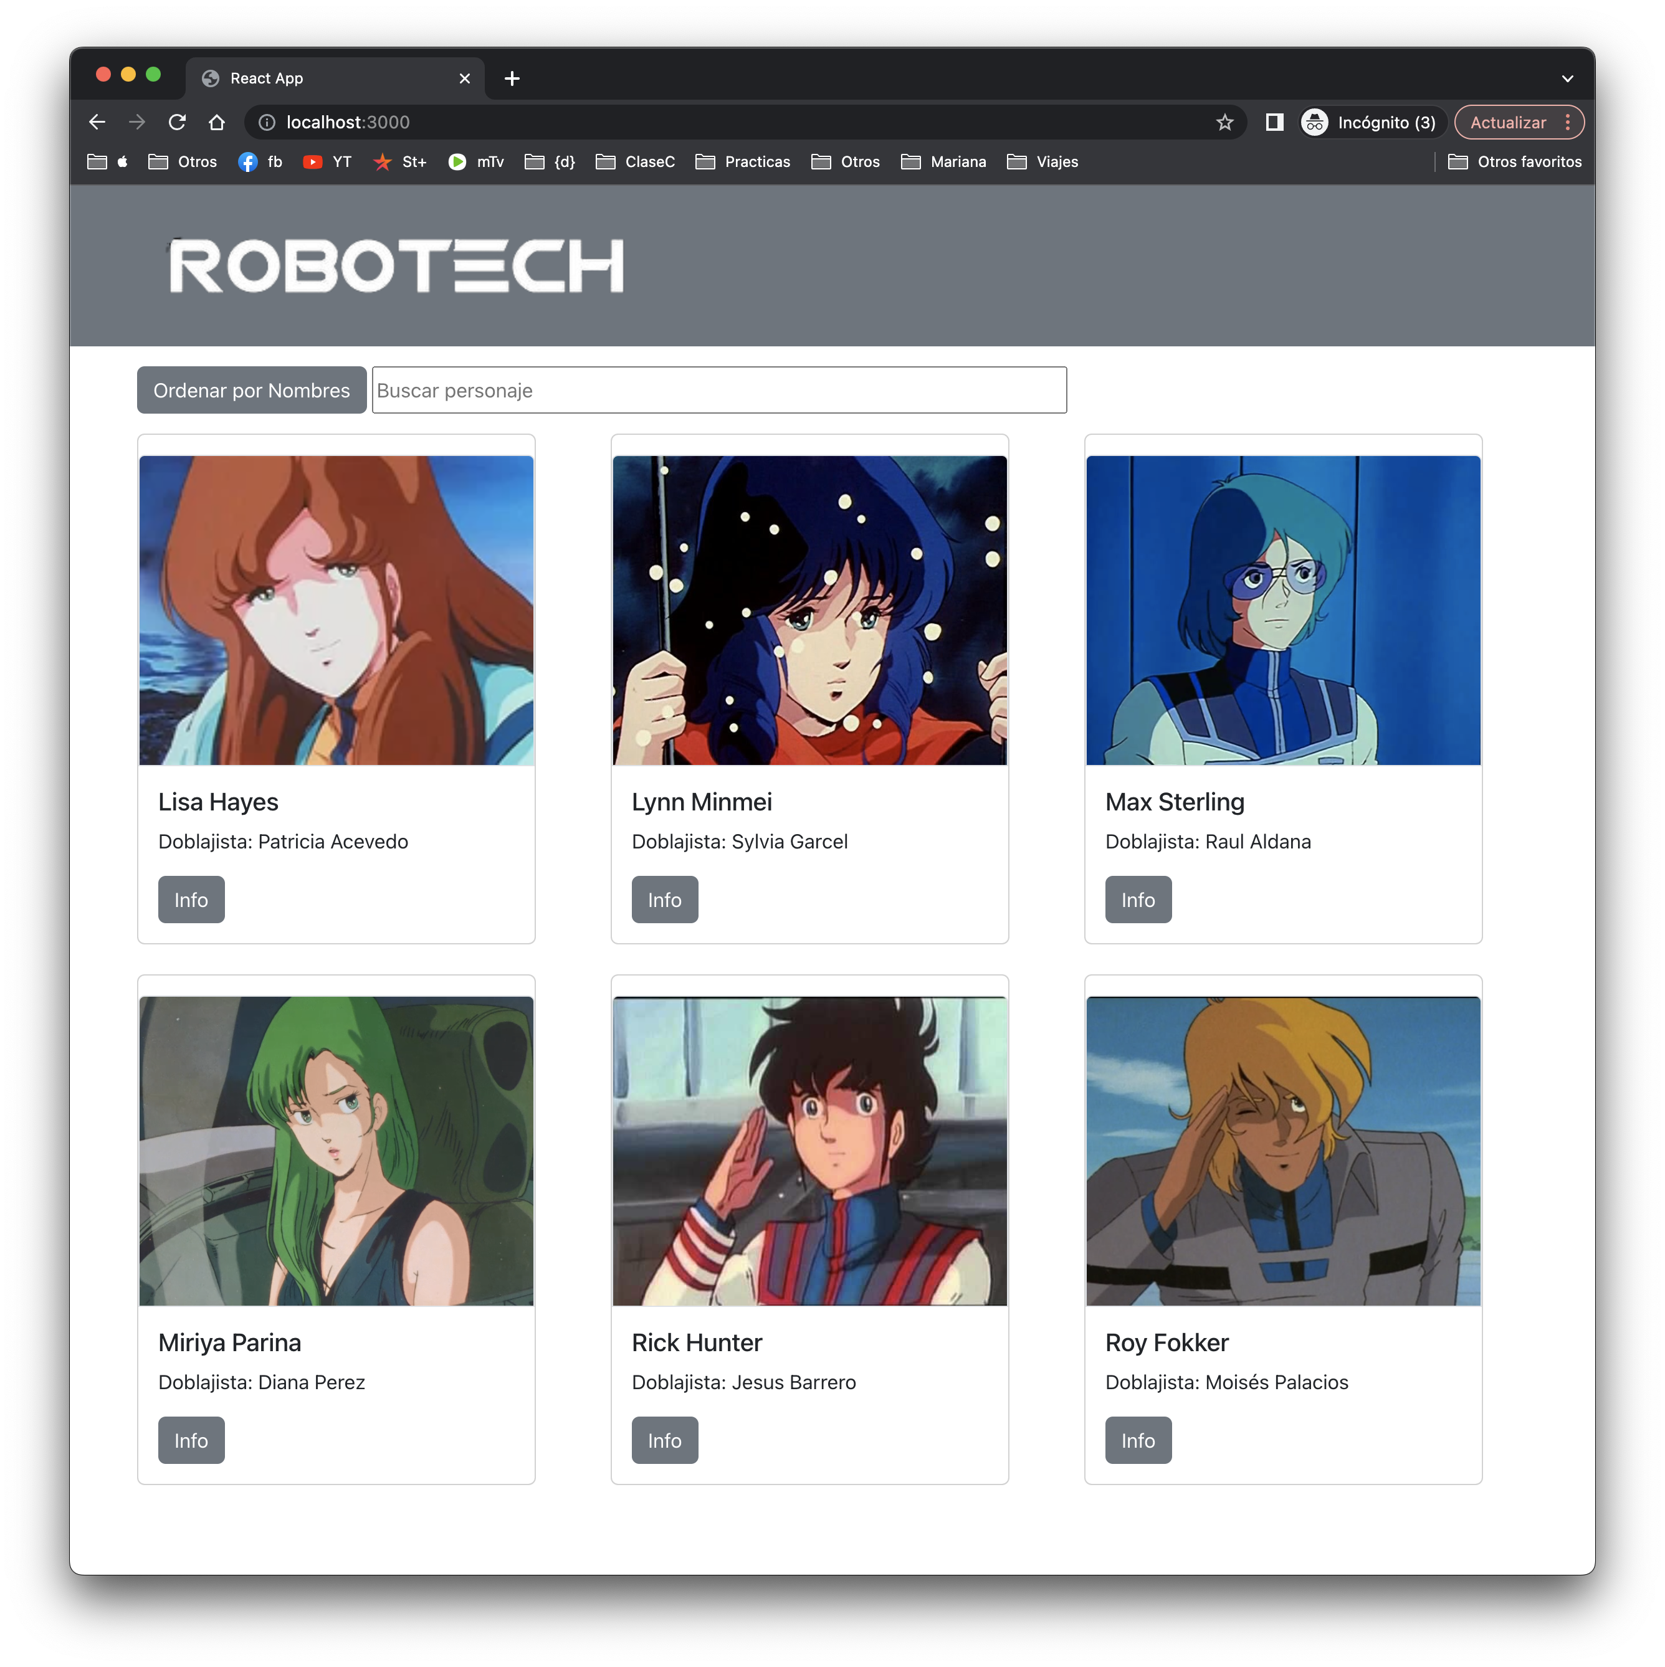The width and height of the screenshot is (1665, 1667).
Task: Click the Lynn Minmei character image
Action: tap(809, 611)
